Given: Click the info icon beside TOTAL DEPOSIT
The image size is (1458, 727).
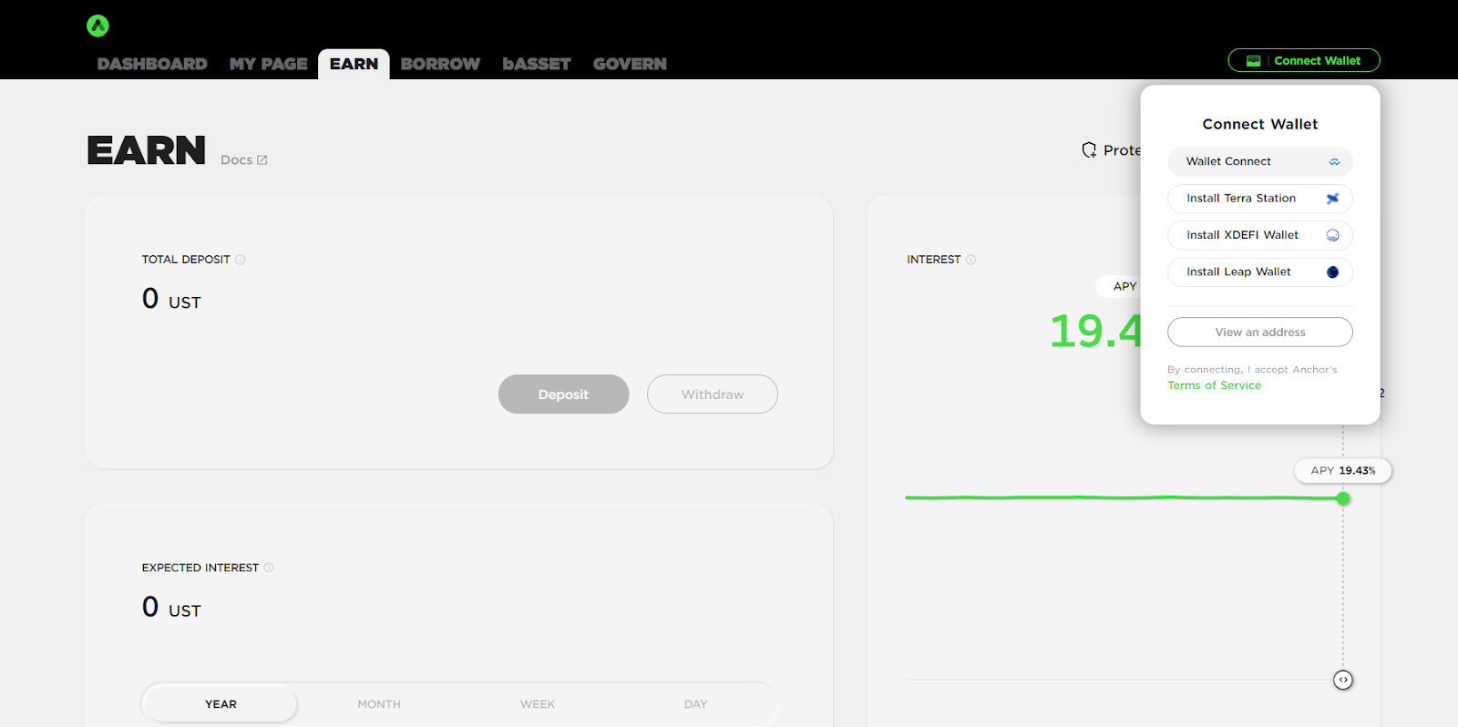Looking at the screenshot, I should [x=241, y=260].
